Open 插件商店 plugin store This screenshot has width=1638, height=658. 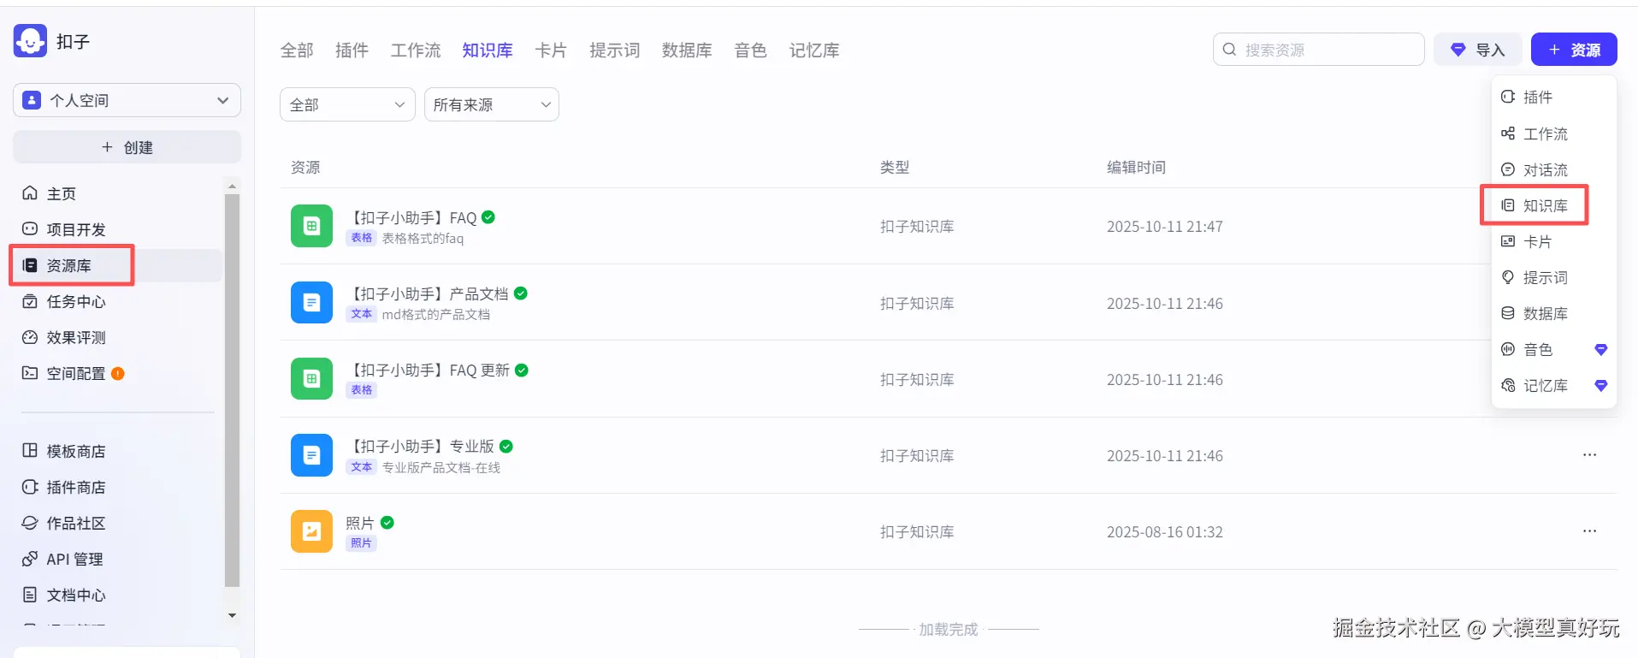[x=75, y=487]
